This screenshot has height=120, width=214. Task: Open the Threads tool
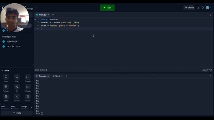pyautogui.click(x=28, y=78)
